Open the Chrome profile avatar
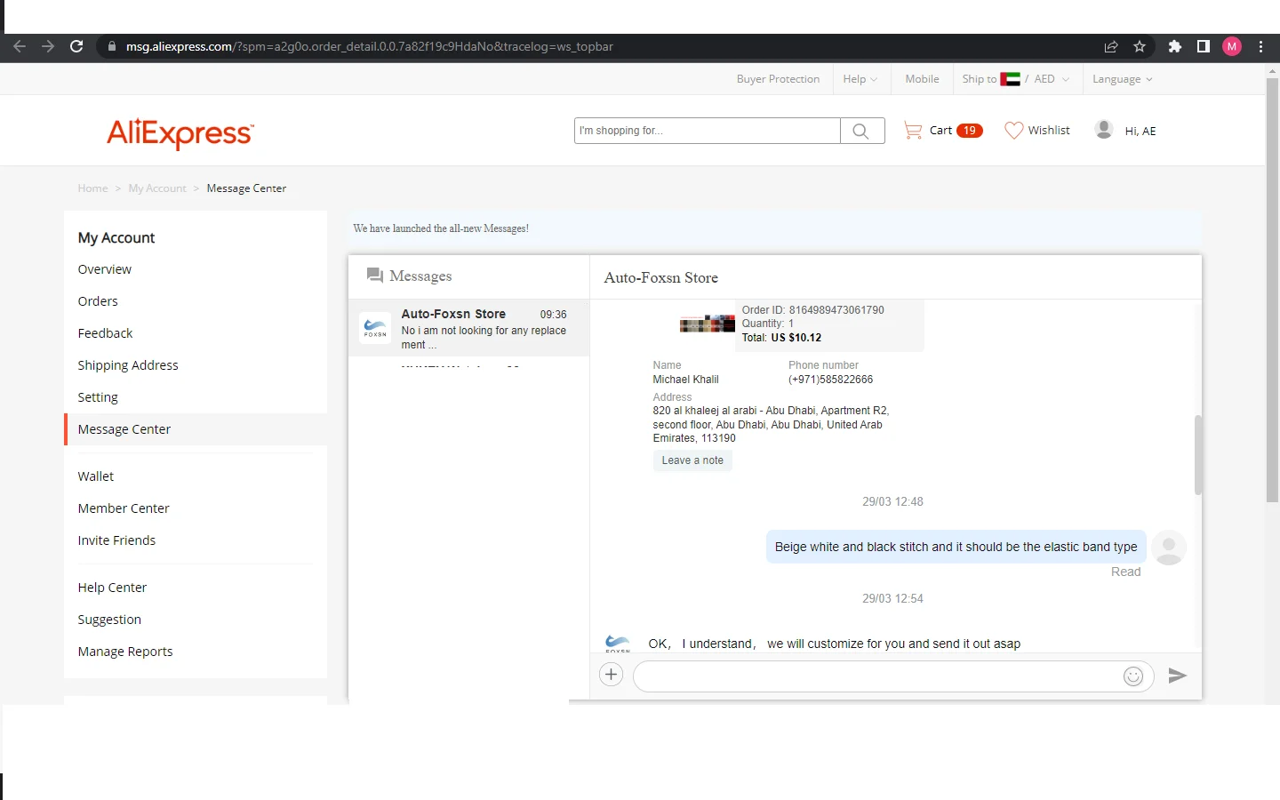This screenshot has height=800, width=1280. 1232,46
